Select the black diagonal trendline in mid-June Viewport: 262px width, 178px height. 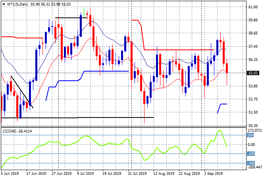[x=22, y=92]
